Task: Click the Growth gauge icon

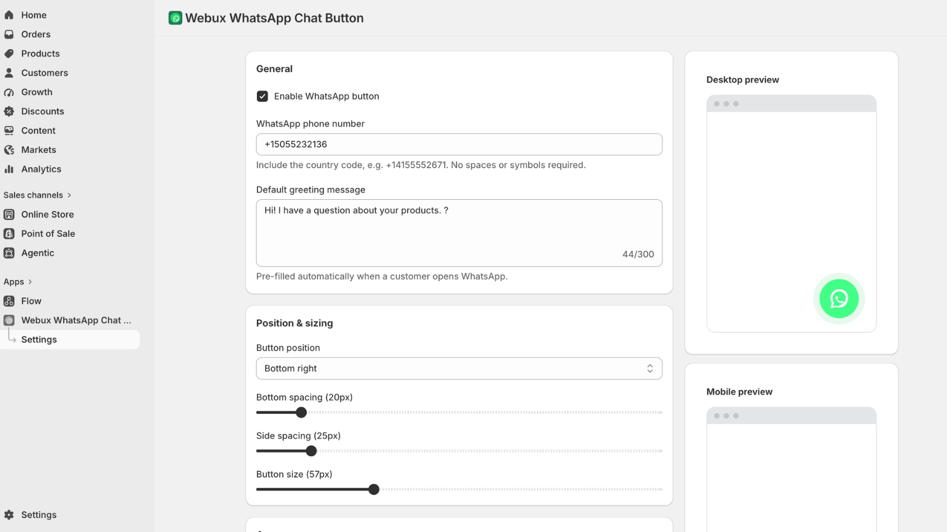Action: (9, 92)
